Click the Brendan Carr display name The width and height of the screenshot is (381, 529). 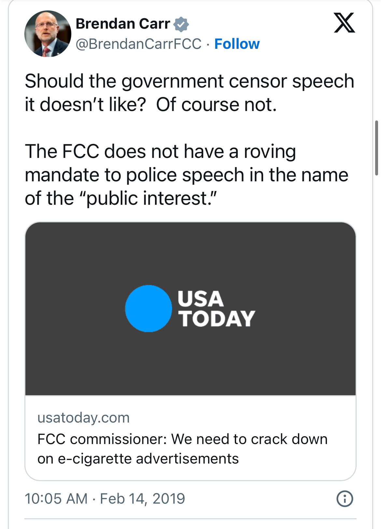[x=123, y=24]
